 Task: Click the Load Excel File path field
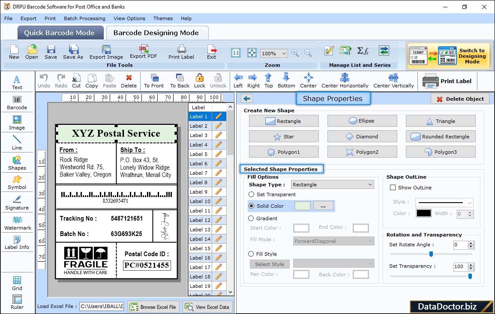pyautogui.click(x=101, y=306)
